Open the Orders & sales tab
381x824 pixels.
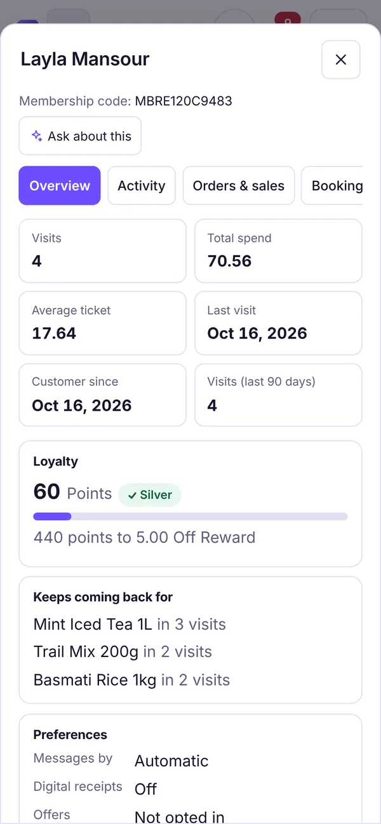pyautogui.click(x=239, y=185)
